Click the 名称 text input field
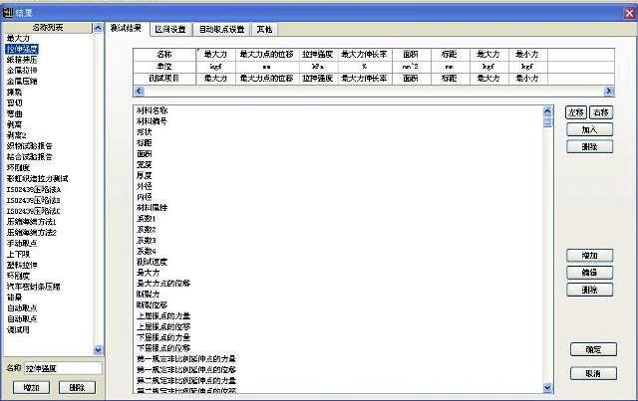Screen dimensions: 638x401 coord(62,368)
